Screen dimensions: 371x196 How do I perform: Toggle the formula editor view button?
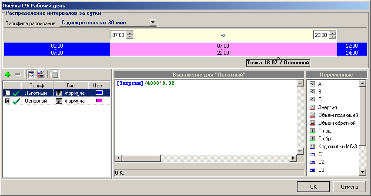[31, 74]
